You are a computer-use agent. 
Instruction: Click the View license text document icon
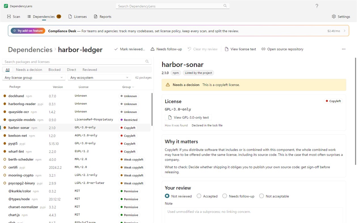[227, 49]
